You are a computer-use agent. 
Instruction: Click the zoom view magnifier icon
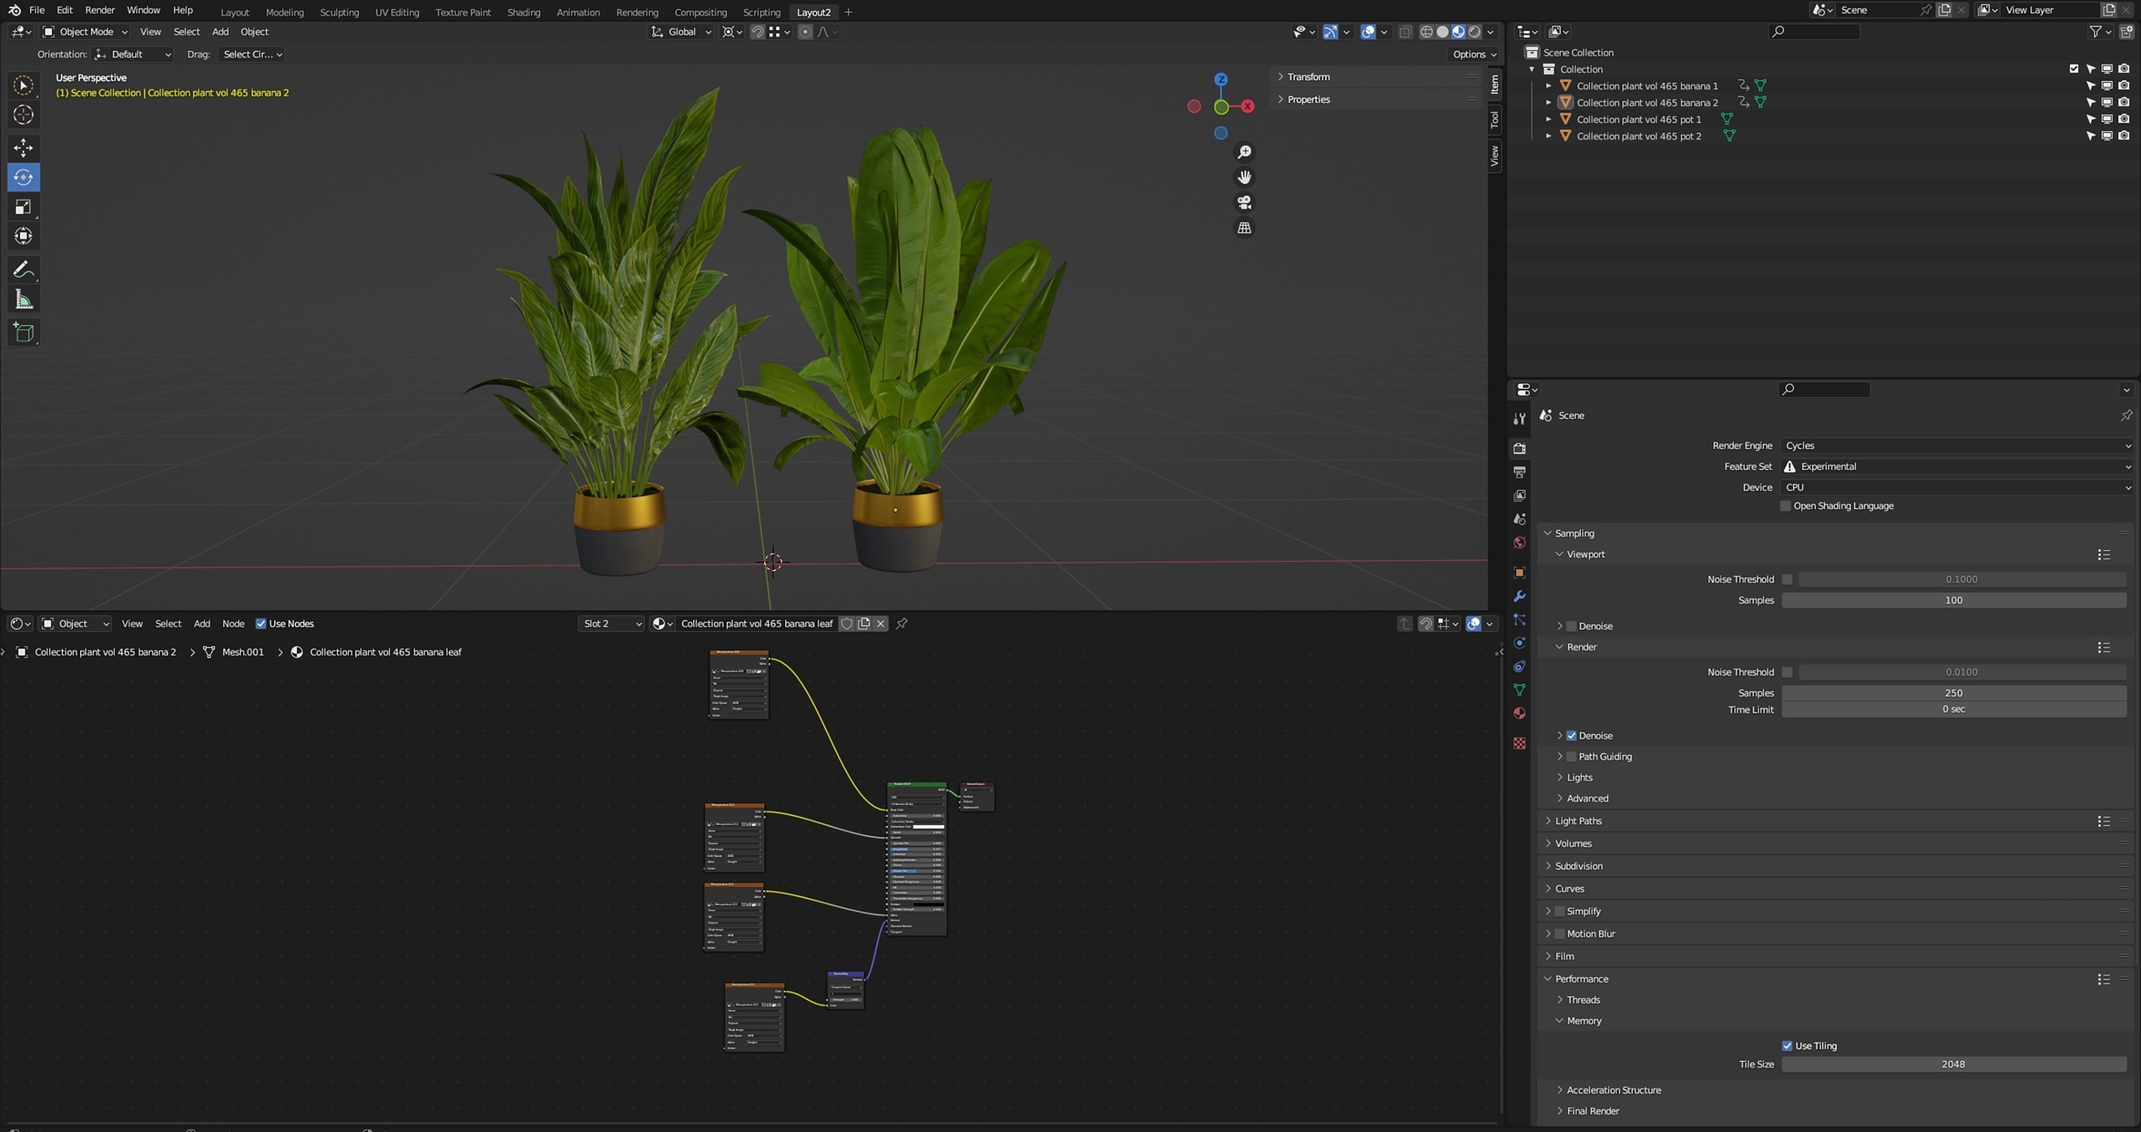point(1244,152)
